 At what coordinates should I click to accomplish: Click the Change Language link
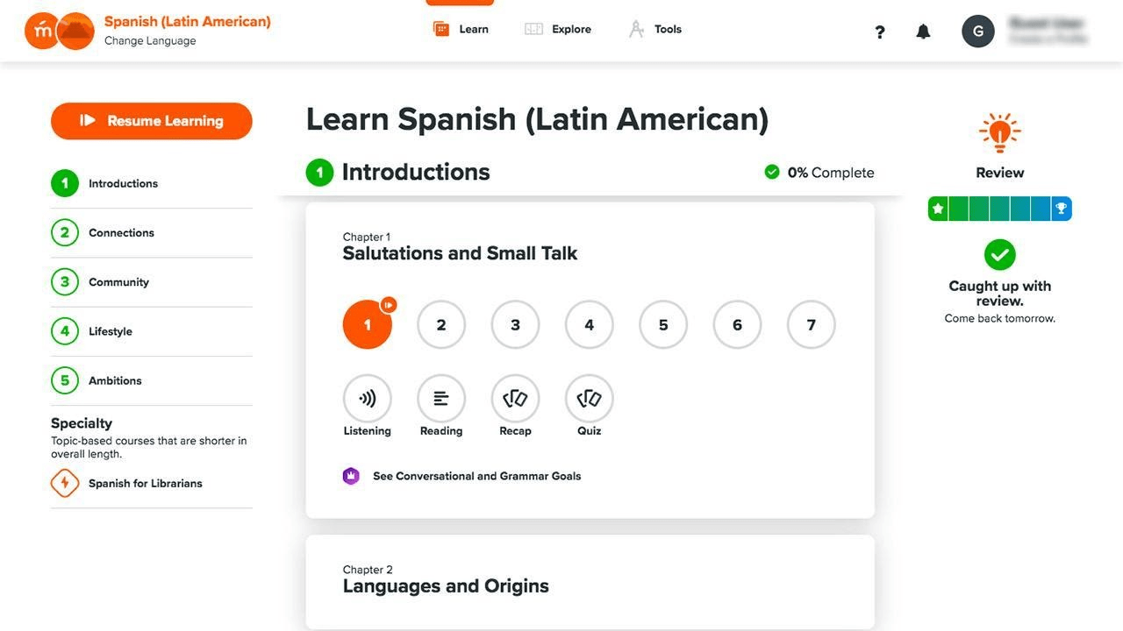[150, 41]
